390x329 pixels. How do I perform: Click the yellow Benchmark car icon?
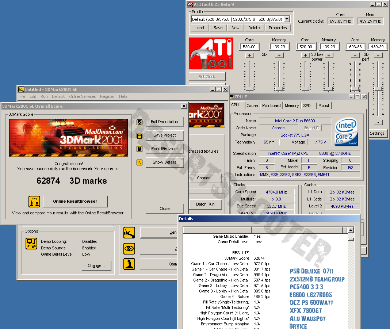(x=129, y=233)
